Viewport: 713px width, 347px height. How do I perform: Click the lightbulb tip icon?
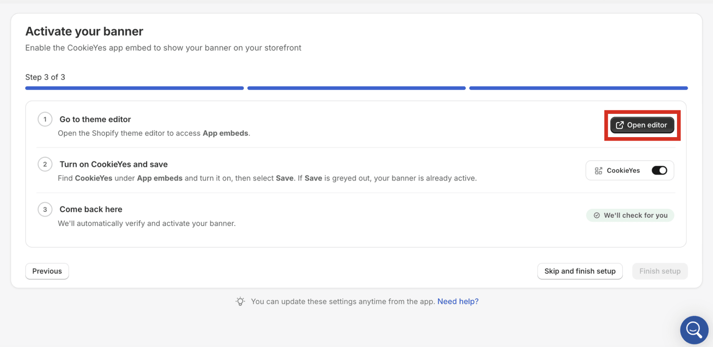pos(240,302)
